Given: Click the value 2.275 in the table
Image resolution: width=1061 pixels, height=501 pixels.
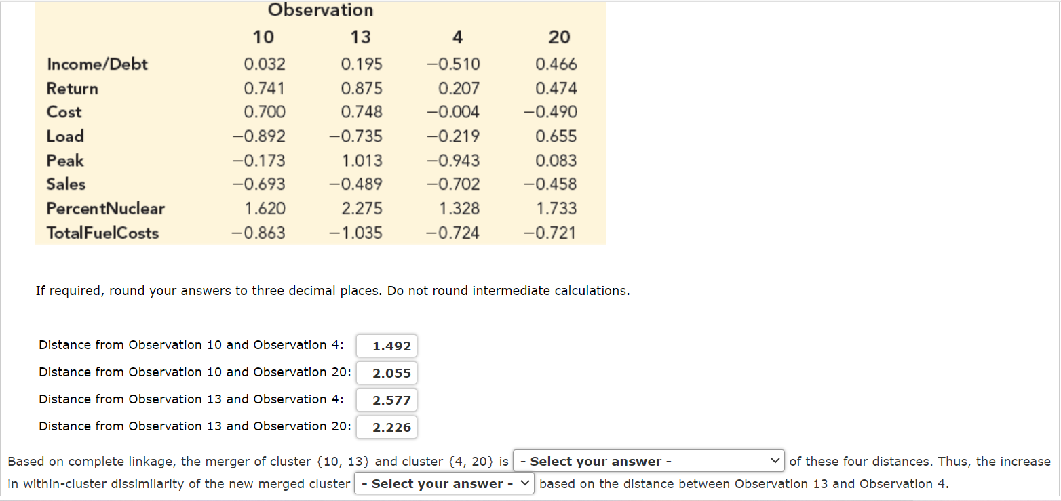Looking at the screenshot, I should (361, 209).
